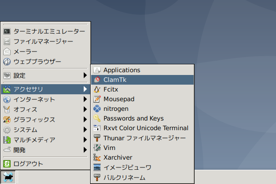Screen dimensions: 276x184
Task: Click the オフィス label
Action: tap(25, 109)
